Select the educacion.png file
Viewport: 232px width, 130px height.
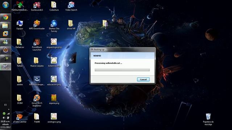(54, 81)
